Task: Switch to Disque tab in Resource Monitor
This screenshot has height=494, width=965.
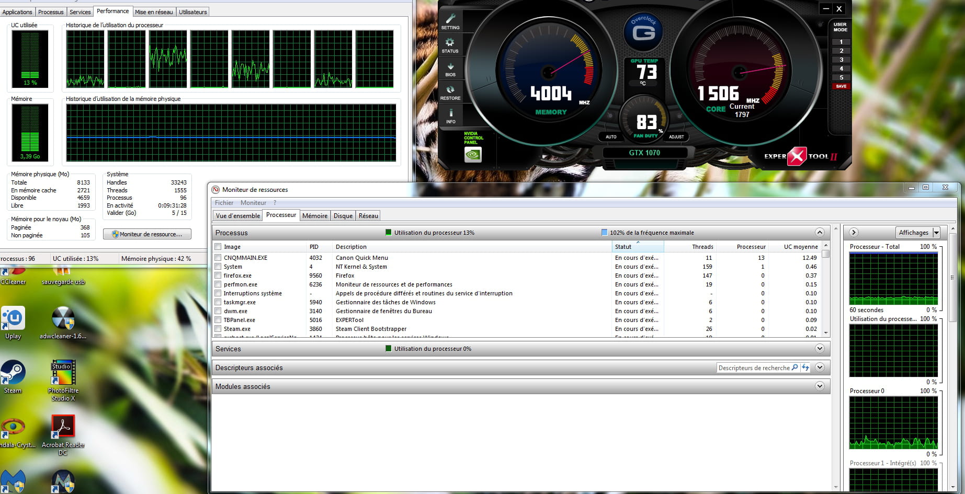Action: 343,215
